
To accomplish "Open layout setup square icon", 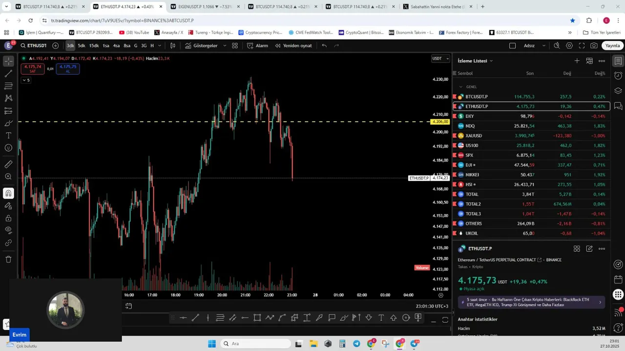I will [512, 45].
